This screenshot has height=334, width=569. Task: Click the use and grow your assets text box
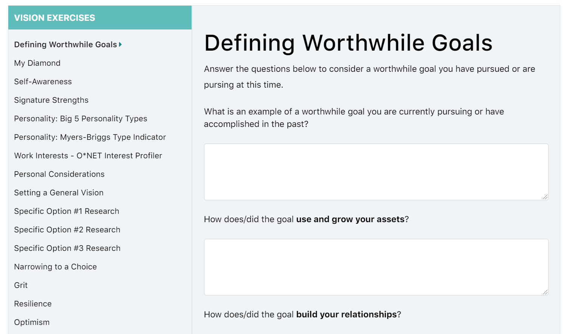pos(376,267)
